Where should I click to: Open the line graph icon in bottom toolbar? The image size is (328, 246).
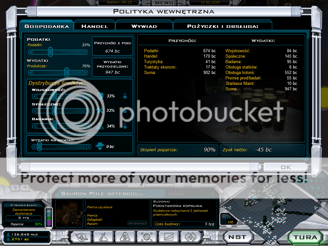pos(168,237)
